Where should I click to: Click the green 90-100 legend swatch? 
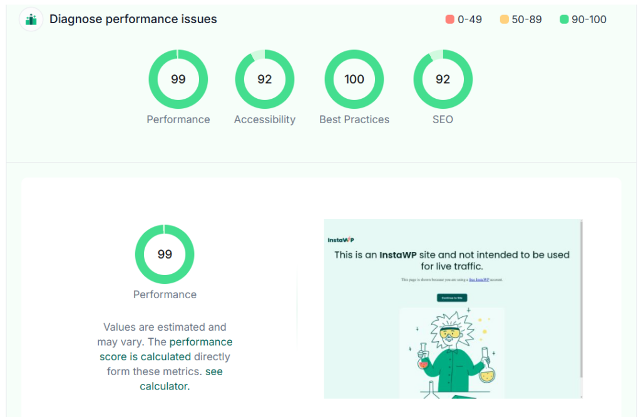[x=564, y=19]
